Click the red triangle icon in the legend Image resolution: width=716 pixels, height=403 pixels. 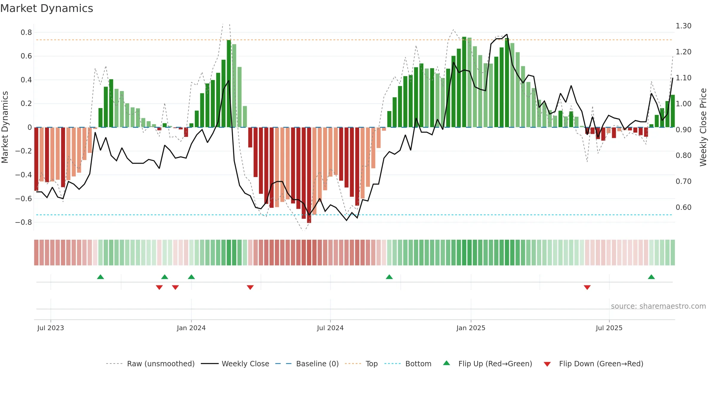(x=547, y=364)
